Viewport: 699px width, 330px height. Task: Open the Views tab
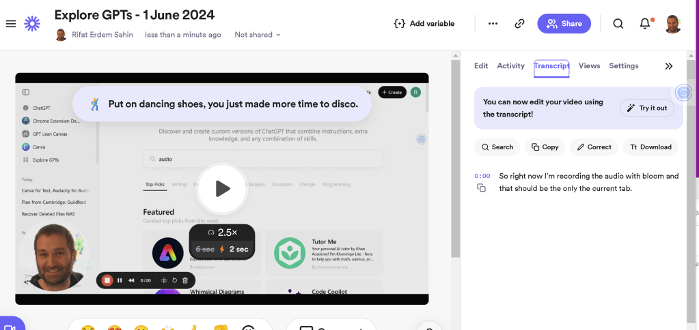[590, 66]
